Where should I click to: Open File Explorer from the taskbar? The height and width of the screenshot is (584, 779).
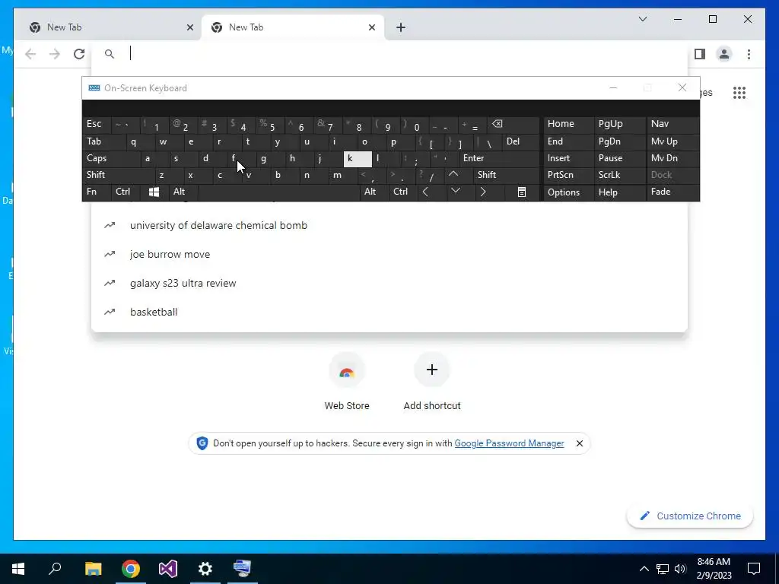click(x=93, y=569)
